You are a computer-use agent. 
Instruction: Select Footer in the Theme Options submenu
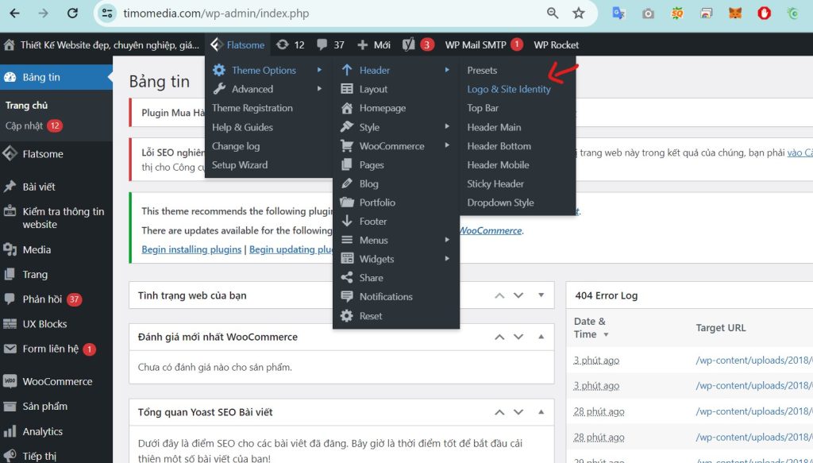(x=373, y=222)
